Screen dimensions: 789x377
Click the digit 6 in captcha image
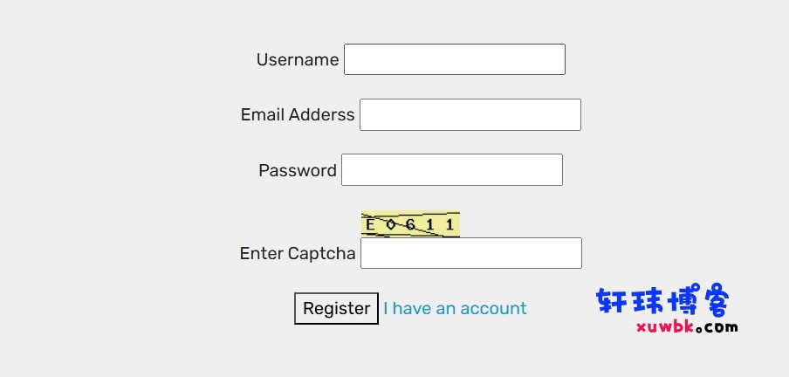(x=410, y=224)
